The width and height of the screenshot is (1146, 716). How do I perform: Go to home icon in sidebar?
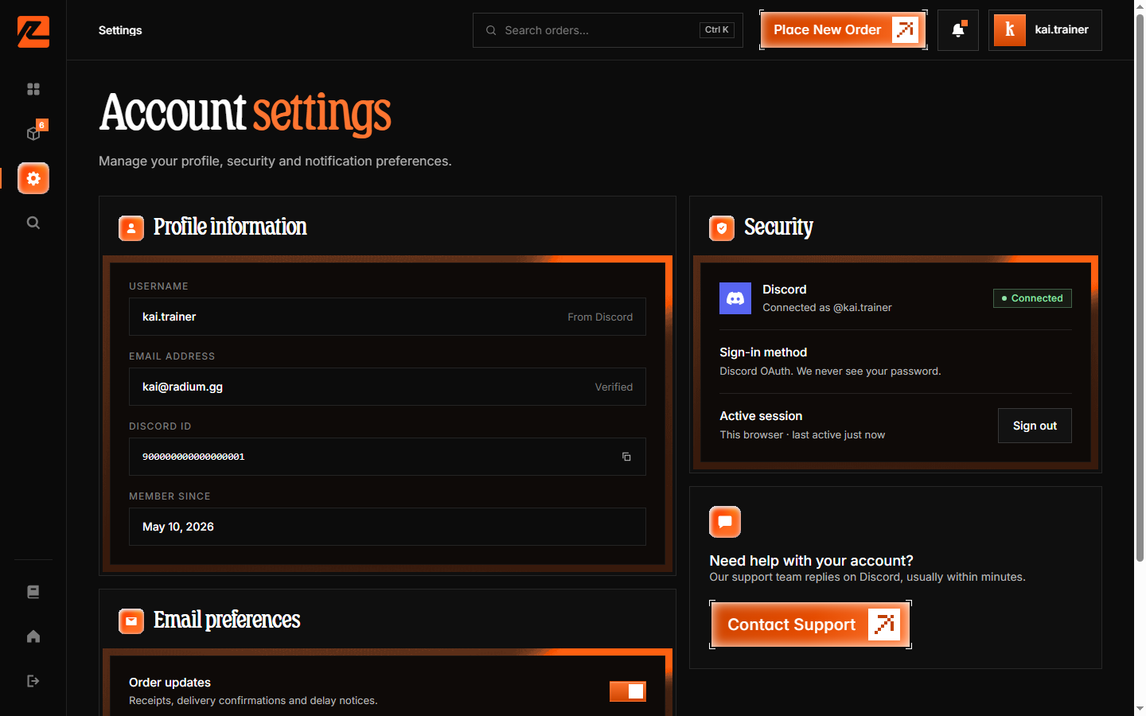pos(33,636)
